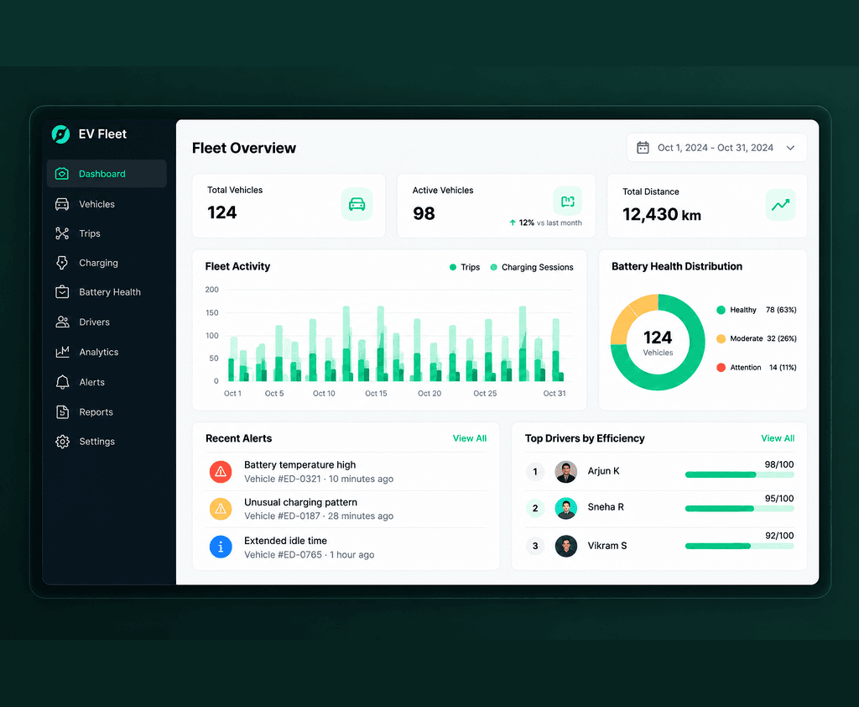The height and width of the screenshot is (707, 859).
Task: Click the Analytics chart icon in sidebar
Action: [x=62, y=352]
